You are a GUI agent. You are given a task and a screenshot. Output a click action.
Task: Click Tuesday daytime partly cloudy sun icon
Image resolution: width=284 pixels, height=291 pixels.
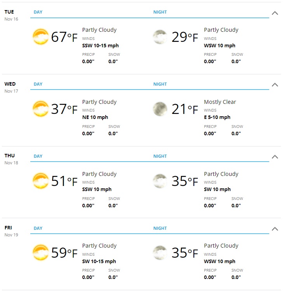(x=40, y=36)
